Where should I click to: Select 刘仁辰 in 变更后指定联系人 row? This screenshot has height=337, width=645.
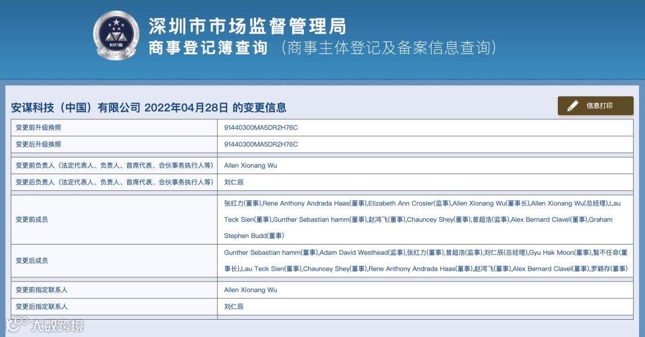point(234,307)
